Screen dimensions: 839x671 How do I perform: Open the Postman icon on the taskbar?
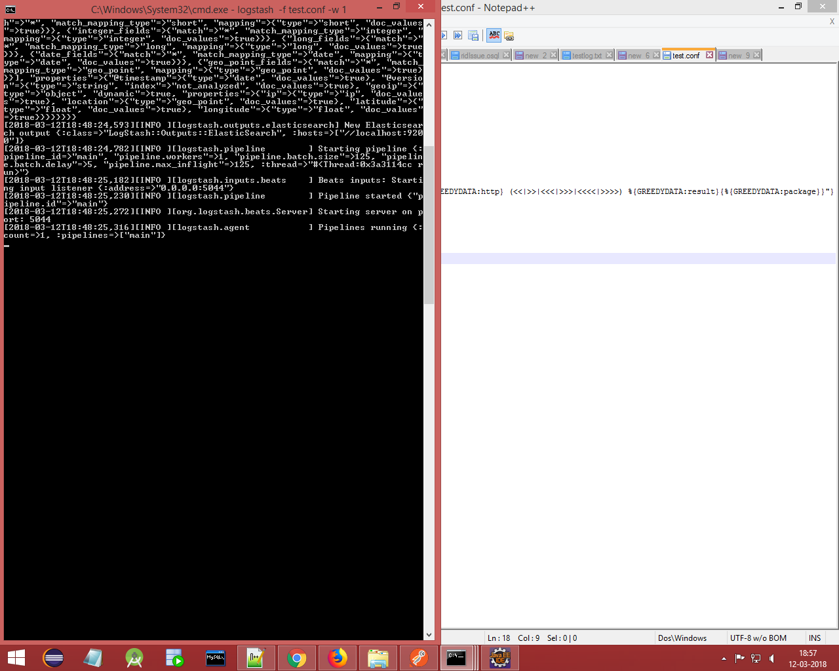(x=418, y=658)
